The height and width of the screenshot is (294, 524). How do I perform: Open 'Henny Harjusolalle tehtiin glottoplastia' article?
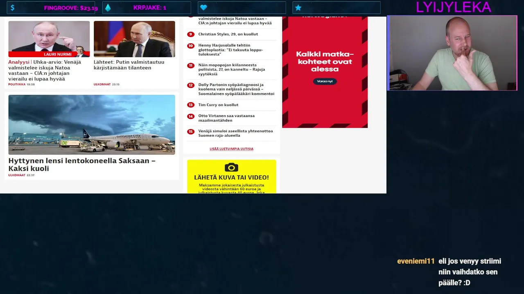pos(230,50)
